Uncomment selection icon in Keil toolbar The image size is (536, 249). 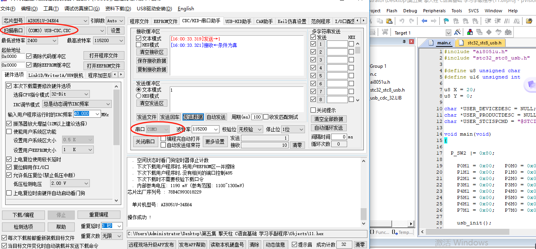pos(517,21)
